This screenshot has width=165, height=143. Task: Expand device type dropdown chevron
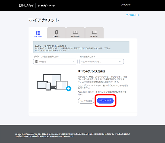click(74, 61)
